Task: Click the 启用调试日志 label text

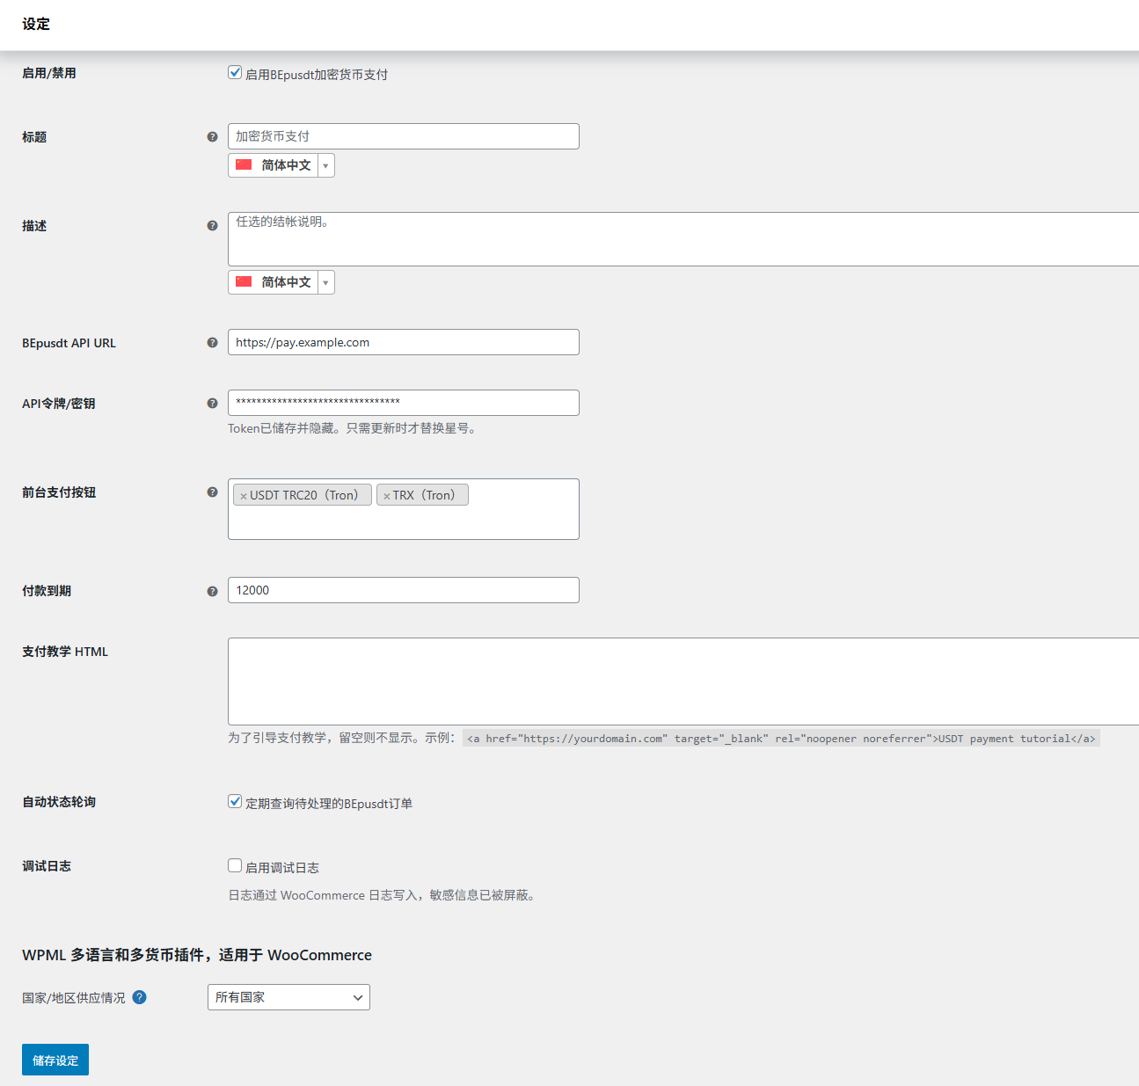Action: click(282, 868)
